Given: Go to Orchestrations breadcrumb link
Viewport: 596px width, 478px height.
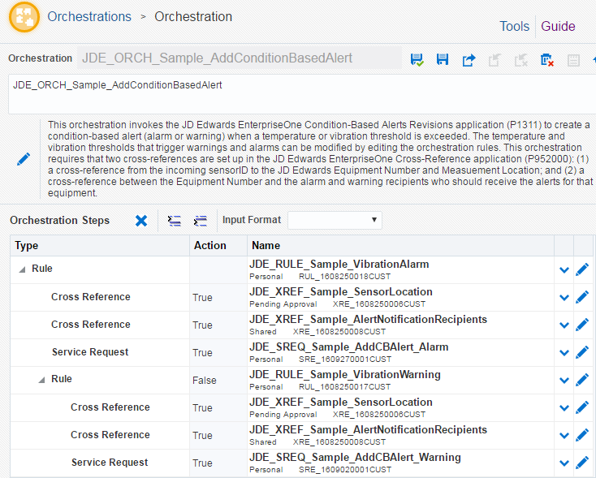Looking at the screenshot, I should (89, 17).
